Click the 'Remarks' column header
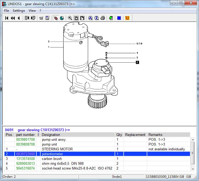The height and width of the screenshot is (181, 199). coord(168,135)
